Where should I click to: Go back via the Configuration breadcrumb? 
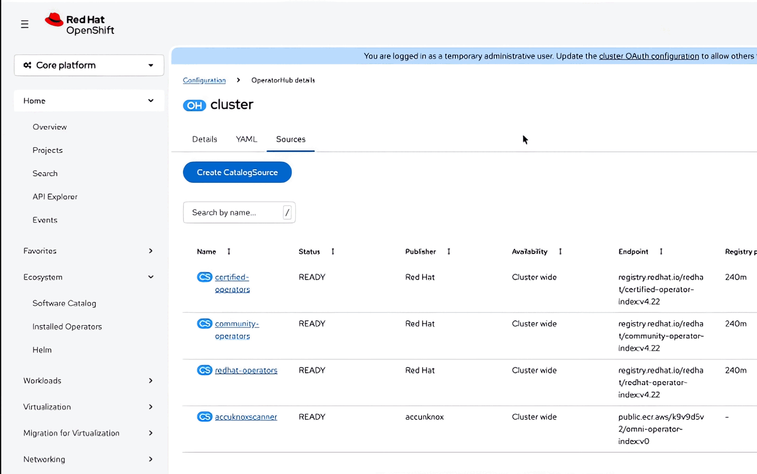[x=204, y=80]
